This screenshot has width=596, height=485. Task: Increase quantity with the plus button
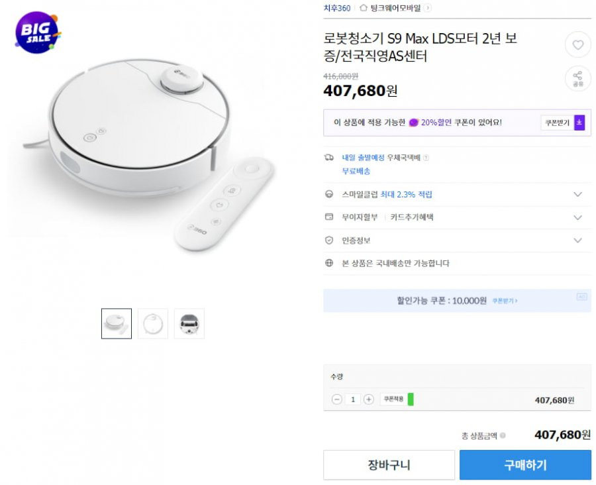tap(368, 400)
